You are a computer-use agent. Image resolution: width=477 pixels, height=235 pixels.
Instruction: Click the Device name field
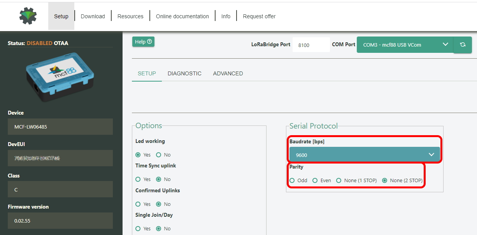pos(60,127)
